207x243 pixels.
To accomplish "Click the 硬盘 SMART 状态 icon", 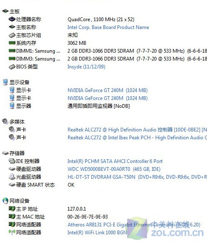I will (x=12, y=185).
